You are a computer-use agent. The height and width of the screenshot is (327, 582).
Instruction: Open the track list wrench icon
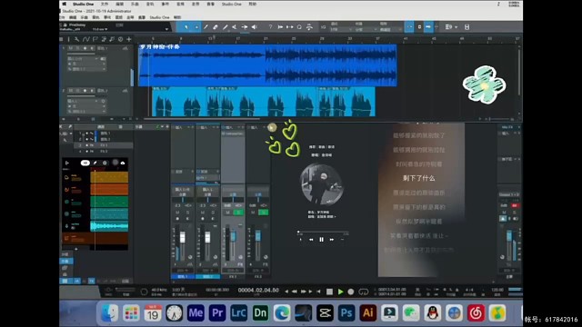[x=76, y=39]
